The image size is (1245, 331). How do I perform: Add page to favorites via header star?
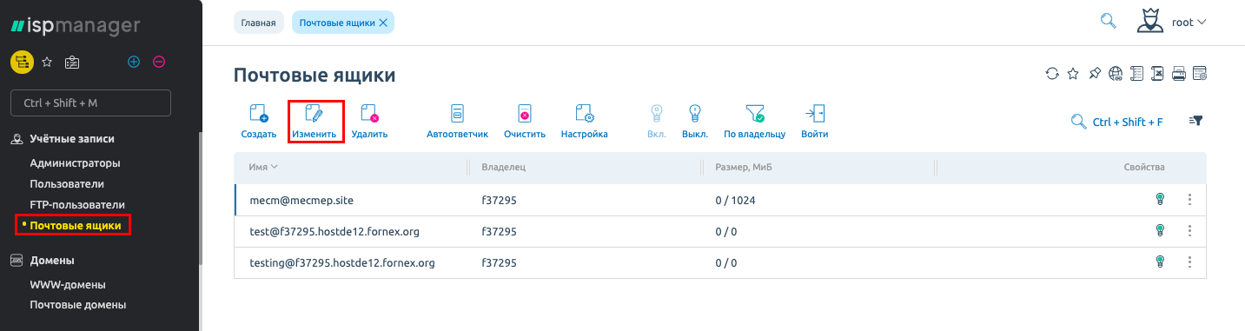[x=1073, y=74]
